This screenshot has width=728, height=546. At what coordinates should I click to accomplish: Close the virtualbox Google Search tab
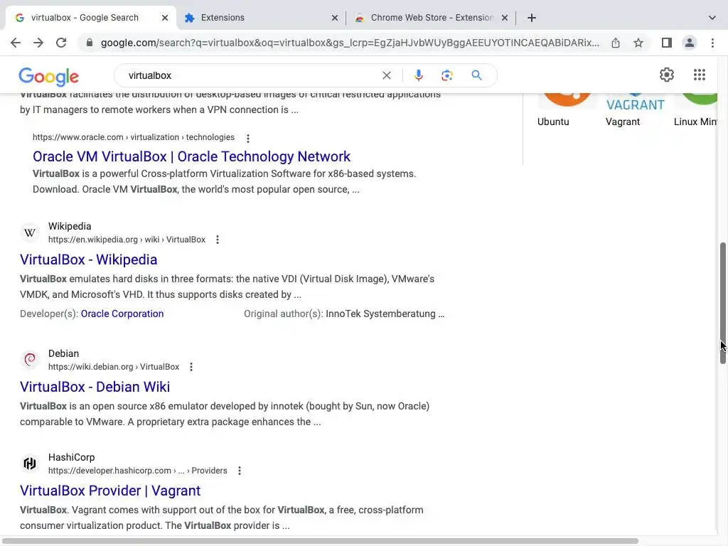(x=165, y=18)
